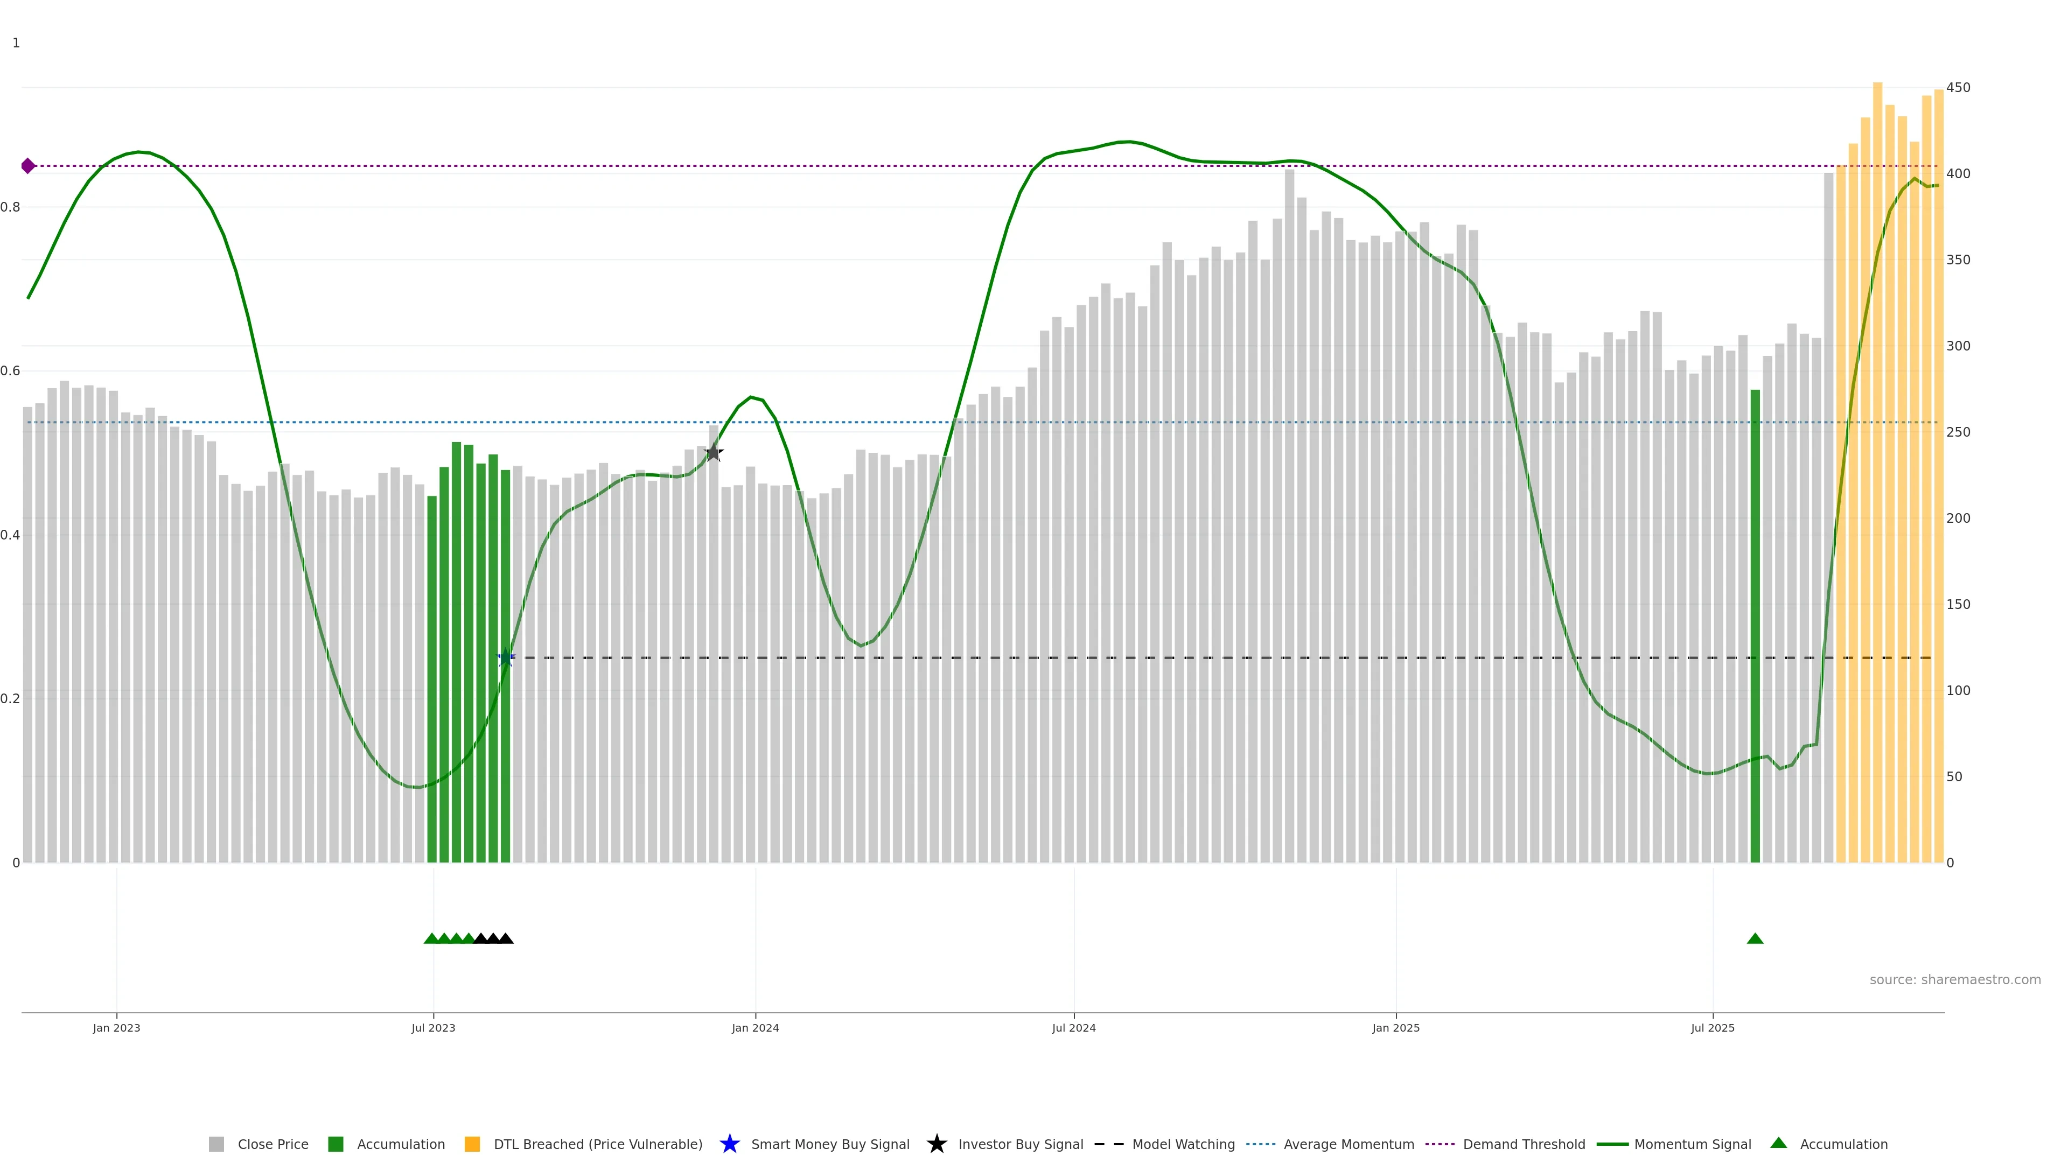The width and height of the screenshot is (2068, 1163).
Task: Toggle Average Momentum legend entry
Action: [1348, 1144]
